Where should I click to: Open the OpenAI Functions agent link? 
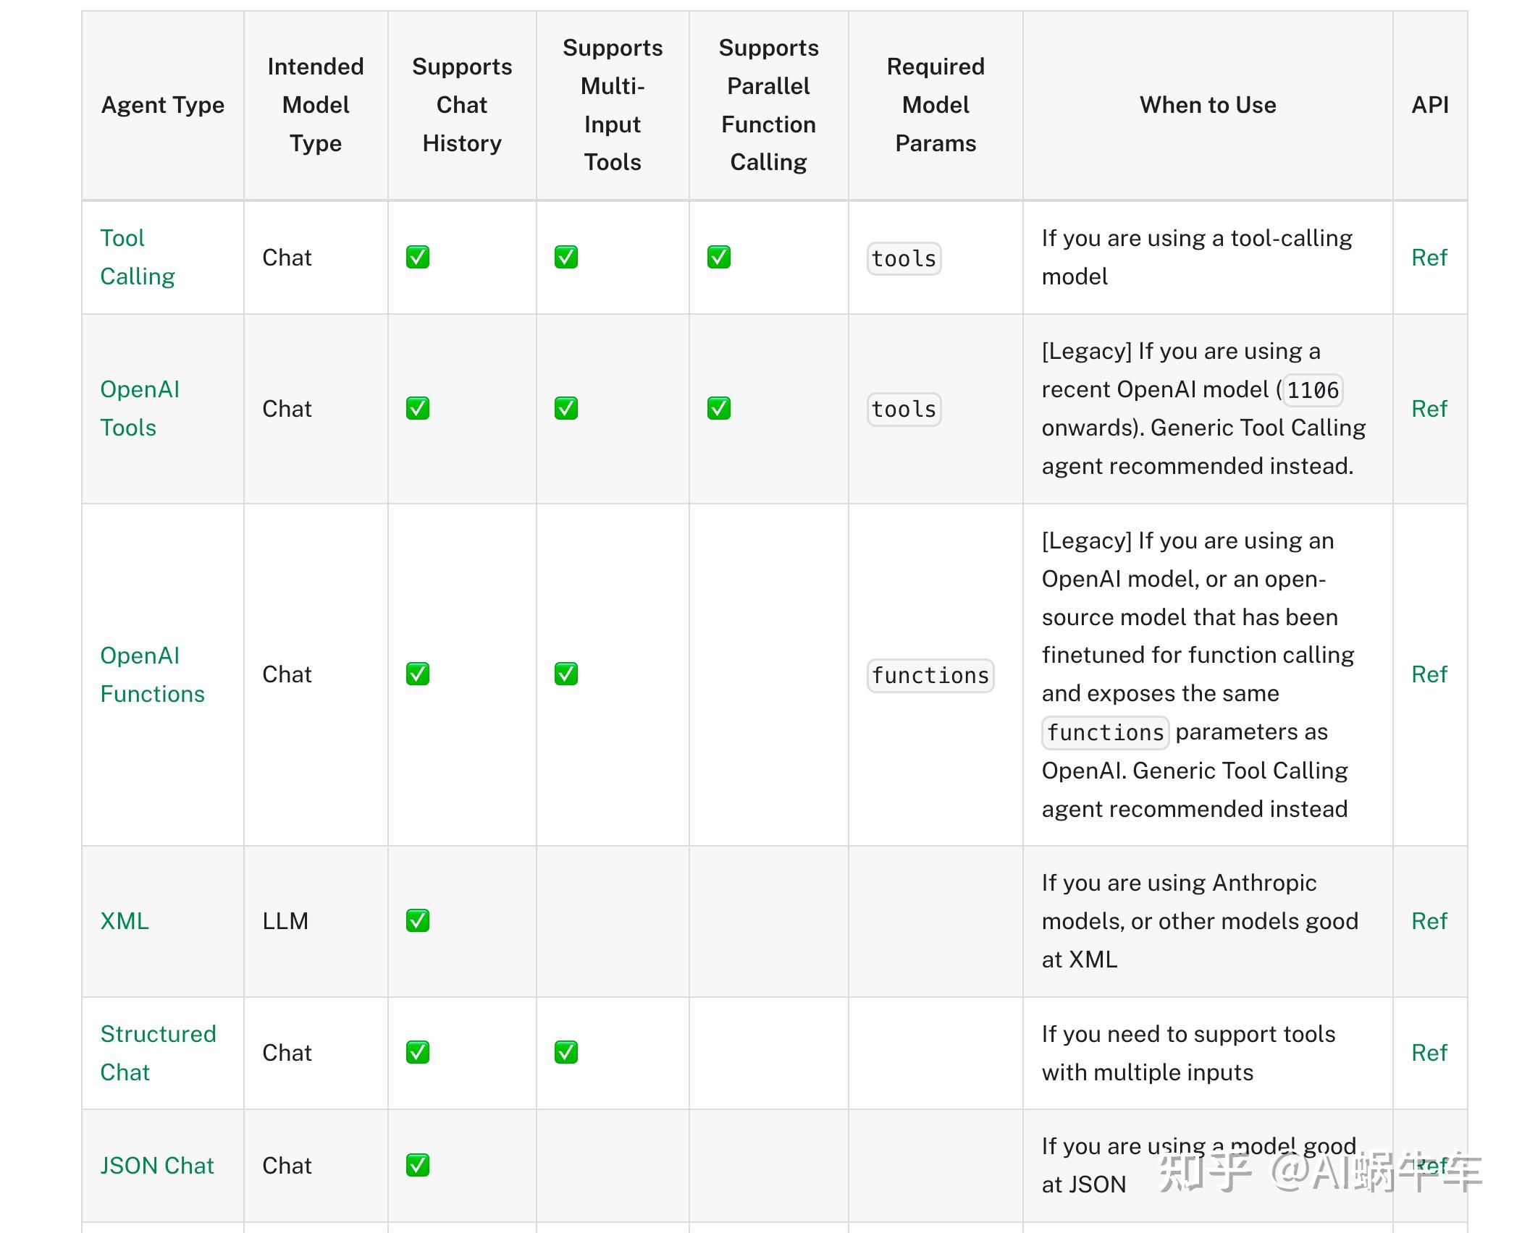pos(152,674)
